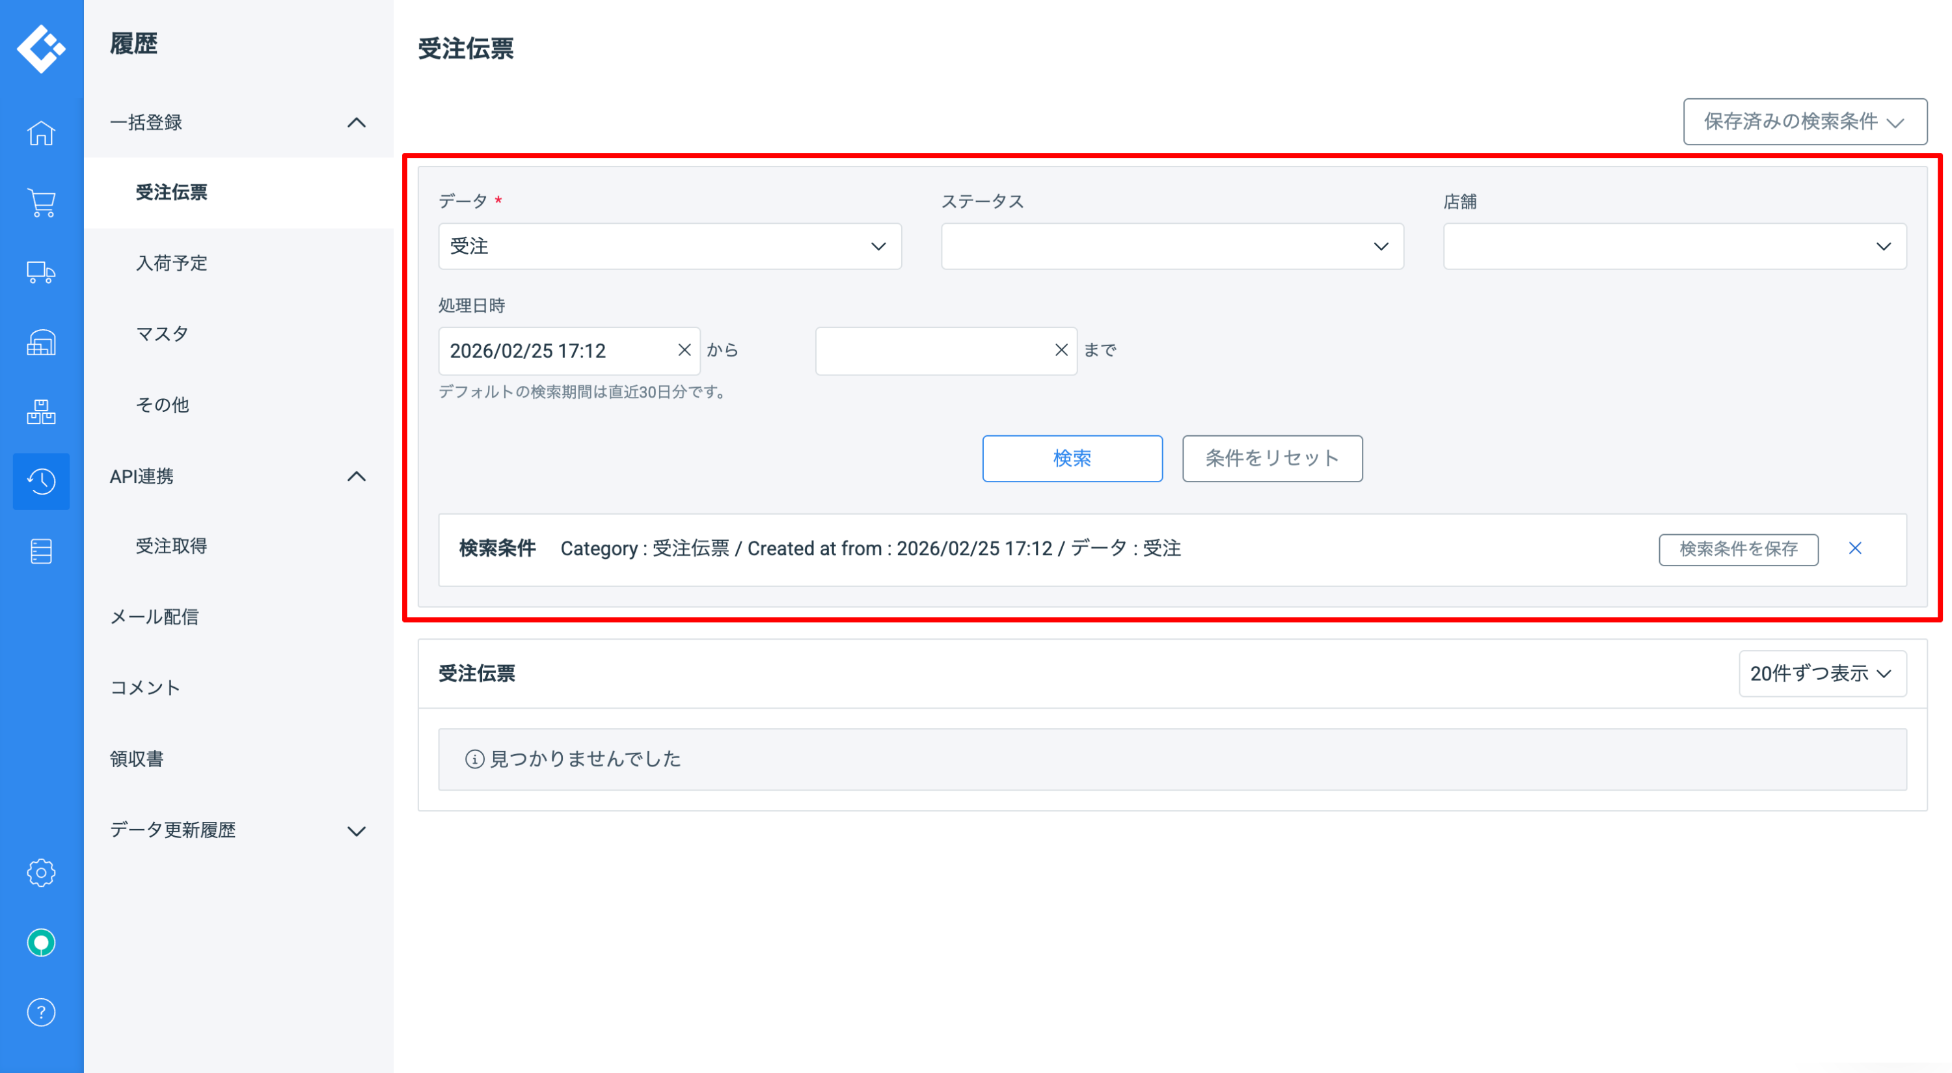Click the delivery truck icon
Viewport: 1952px width, 1073px height.
(x=41, y=273)
